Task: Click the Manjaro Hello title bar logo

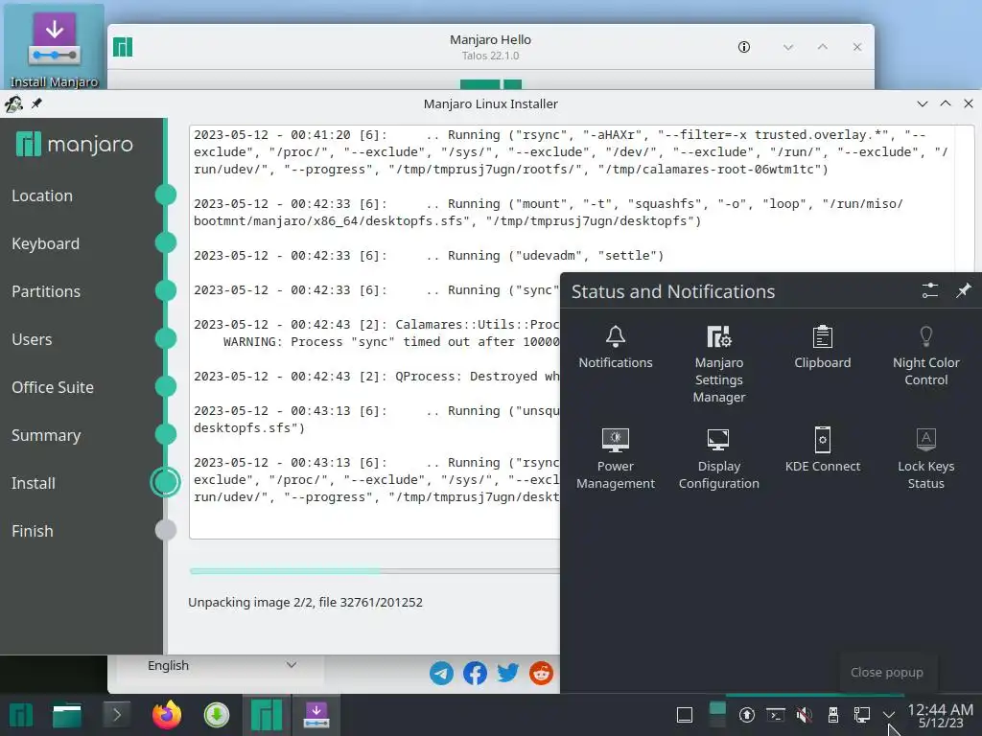Action: click(x=123, y=47)
